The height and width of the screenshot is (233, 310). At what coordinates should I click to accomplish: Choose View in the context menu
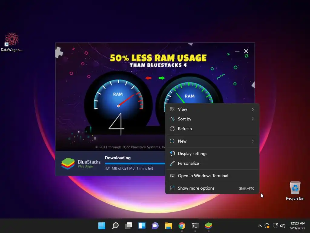(x=212, y=109)
